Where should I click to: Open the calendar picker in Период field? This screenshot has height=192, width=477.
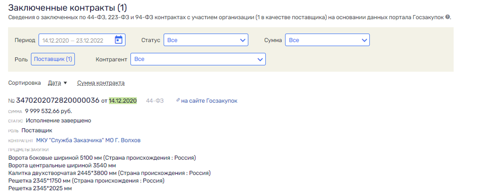pyautogui.click(x=118, y=40)
